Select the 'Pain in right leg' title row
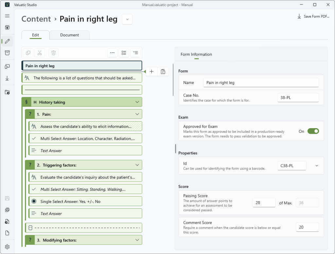The image size is (335, 254). coord(82,66)
